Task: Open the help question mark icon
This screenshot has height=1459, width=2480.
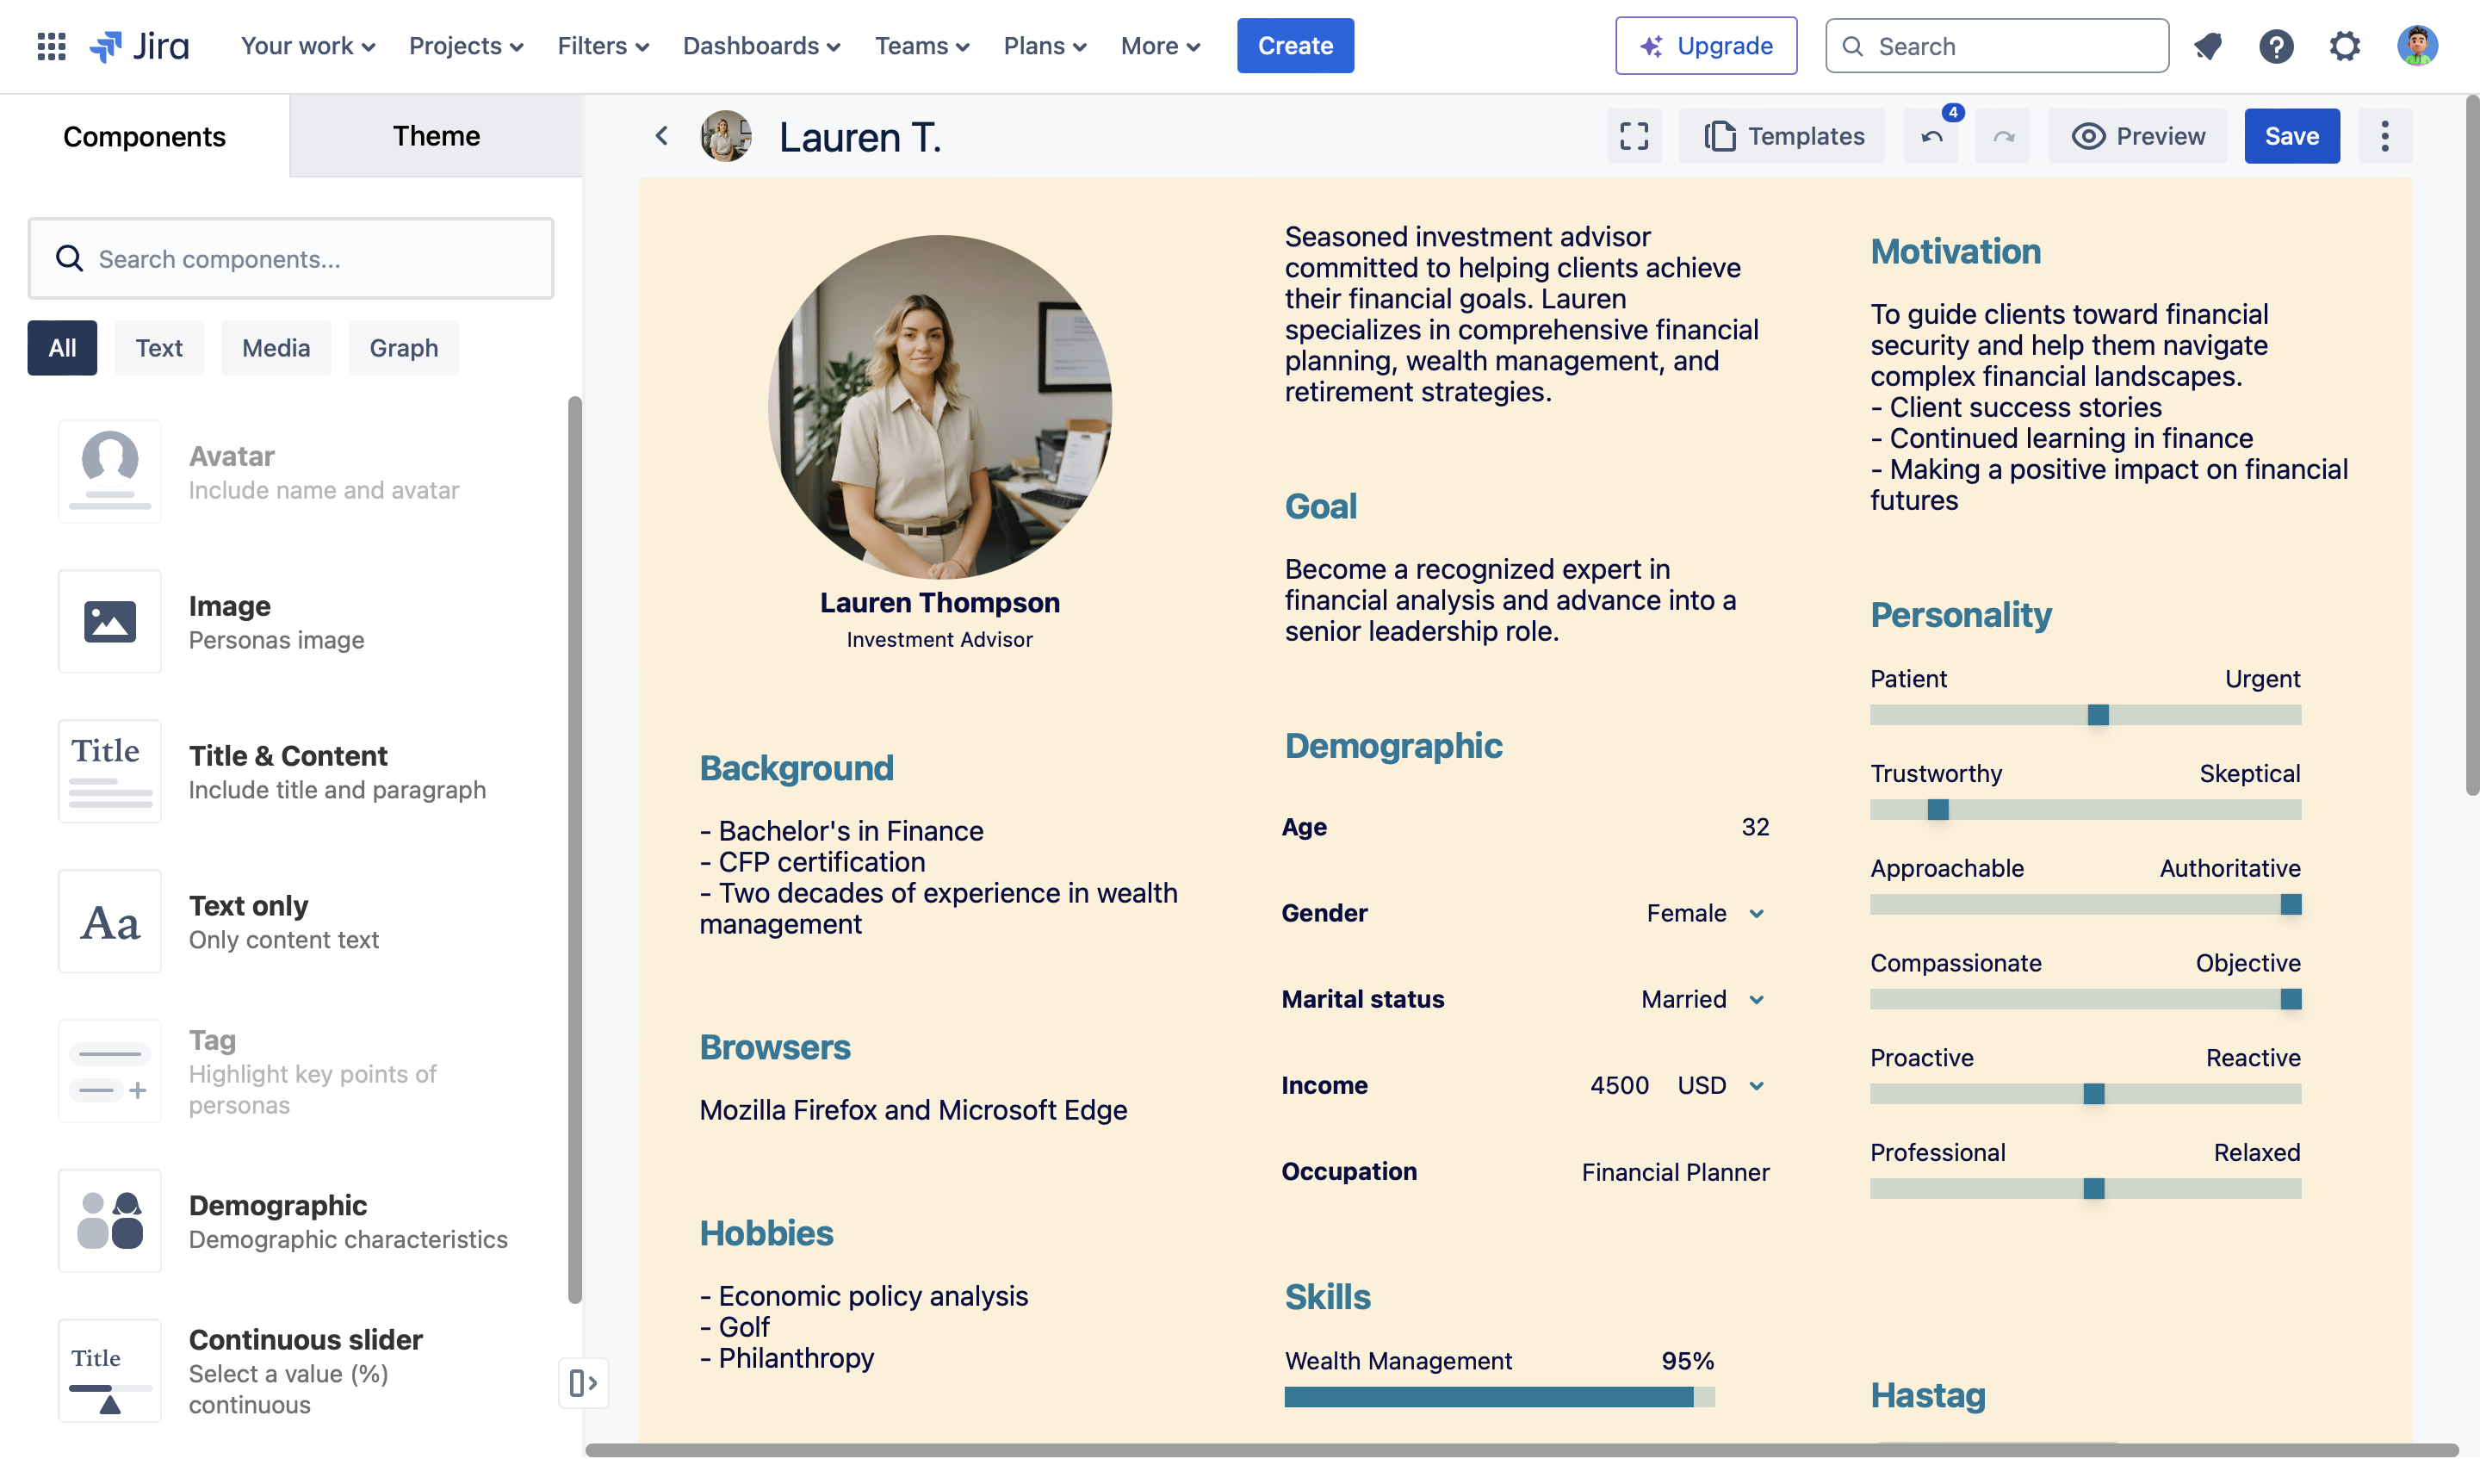Action: click(x=2275, y=47)
